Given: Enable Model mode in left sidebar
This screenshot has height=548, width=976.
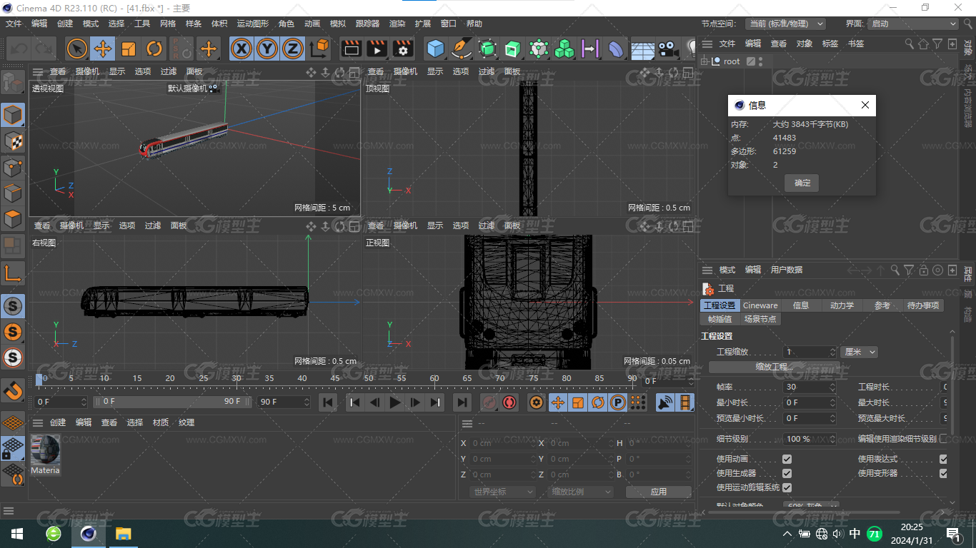Looking at the screenshot, I should coord(13,114).
